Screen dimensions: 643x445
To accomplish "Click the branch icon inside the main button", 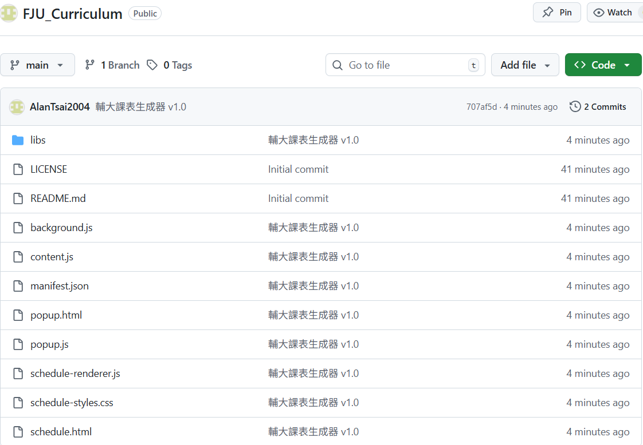I will point(15,65).
